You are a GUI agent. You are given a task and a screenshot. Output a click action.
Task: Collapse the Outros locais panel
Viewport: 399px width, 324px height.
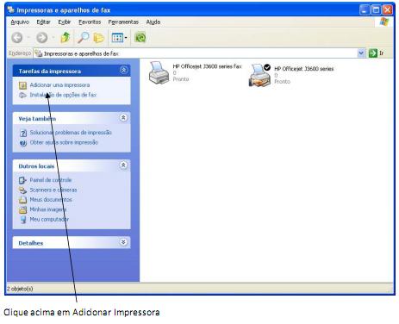(x=123, y=165)
